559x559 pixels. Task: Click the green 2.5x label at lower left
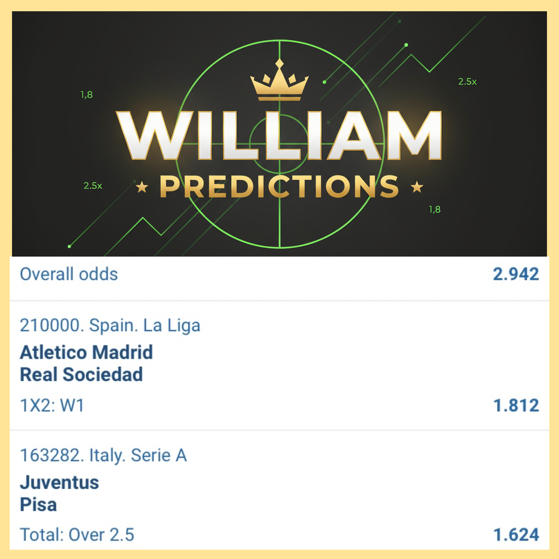coord(93,186)
